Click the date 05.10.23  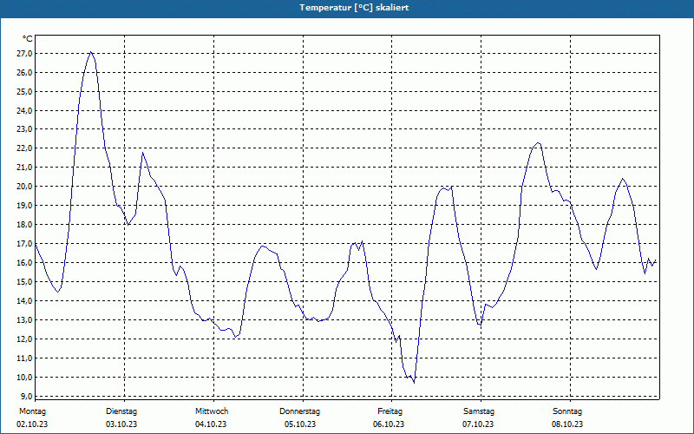tap(300, 424)
